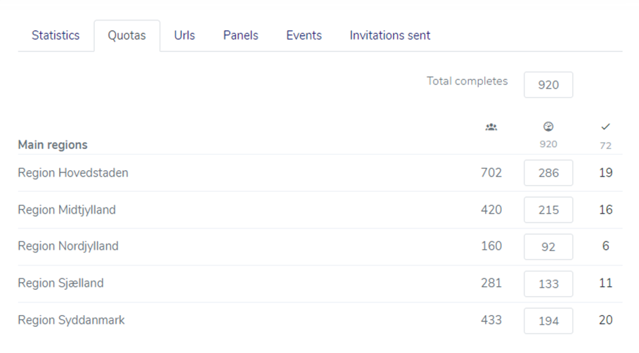639x353 pixels.
Task: View the Invitations sent tab
Action: (389, 35)
